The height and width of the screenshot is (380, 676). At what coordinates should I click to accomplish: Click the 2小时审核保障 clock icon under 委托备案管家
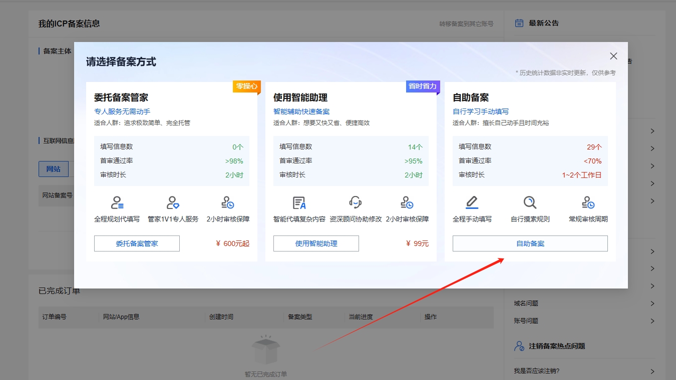pyautogui.click(x=228, y=202)
